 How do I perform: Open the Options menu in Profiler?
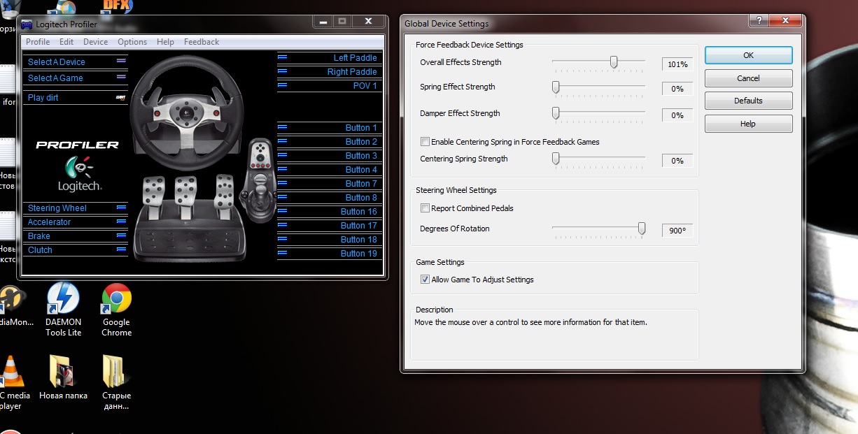pyautogui.click(x=132, y=42)
